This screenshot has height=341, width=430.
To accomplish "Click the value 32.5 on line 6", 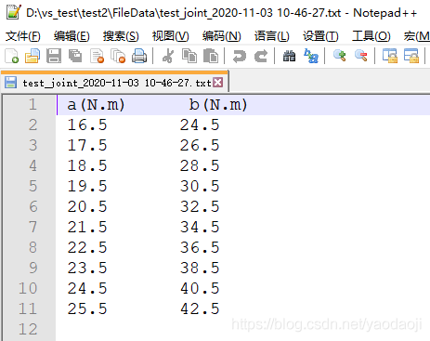I will (200, 207).
